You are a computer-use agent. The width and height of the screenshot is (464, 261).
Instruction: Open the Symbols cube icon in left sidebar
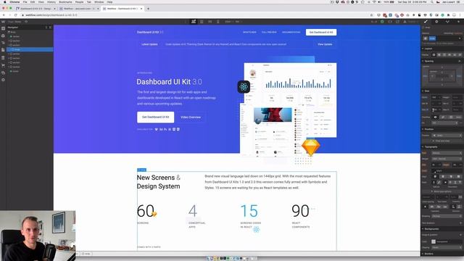(x=3, y=36)
